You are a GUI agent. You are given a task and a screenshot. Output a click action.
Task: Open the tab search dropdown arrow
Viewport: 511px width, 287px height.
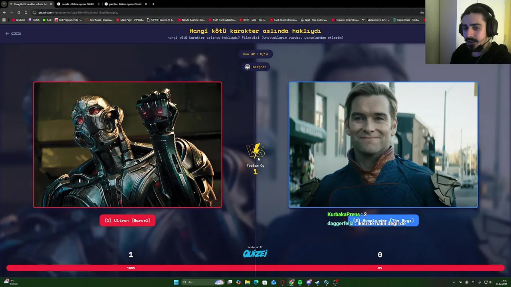[x=4, y=4]
